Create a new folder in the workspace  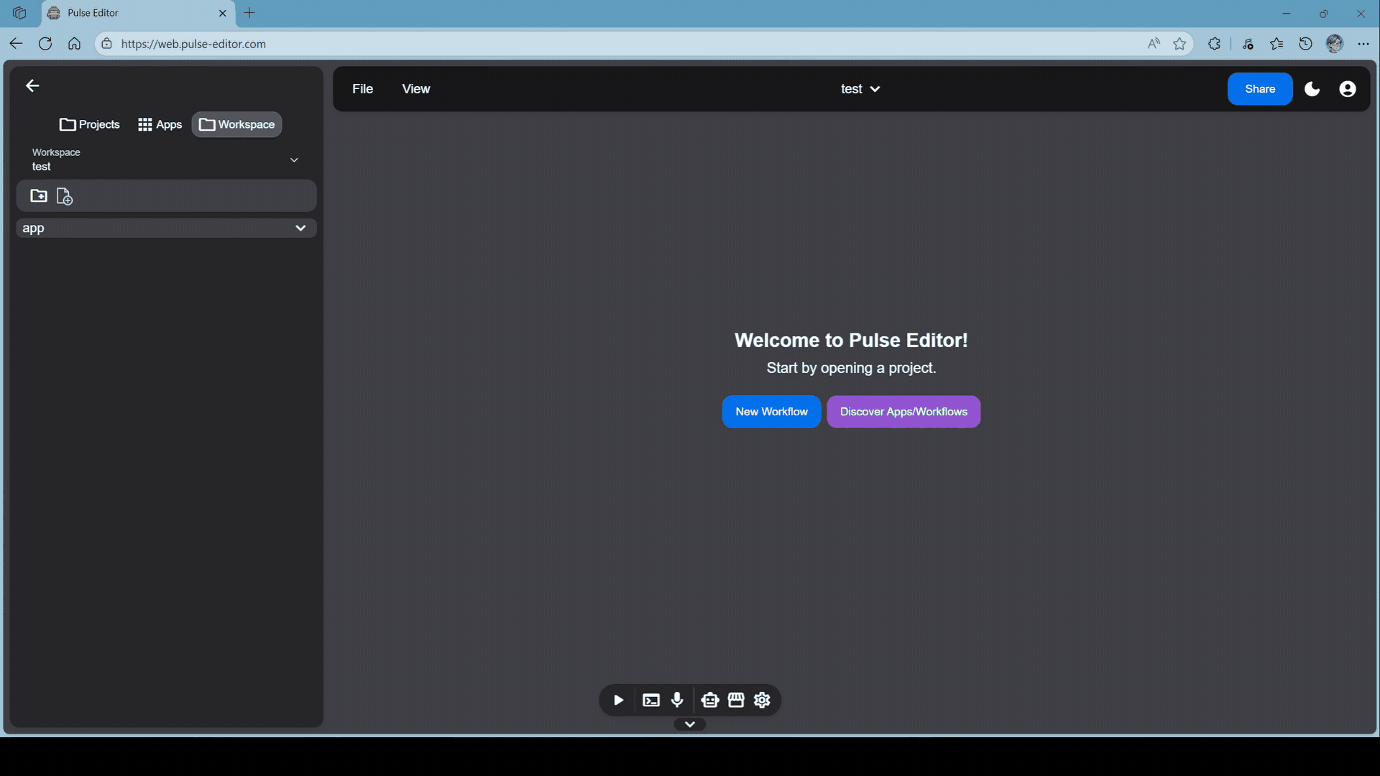[38, 195]
